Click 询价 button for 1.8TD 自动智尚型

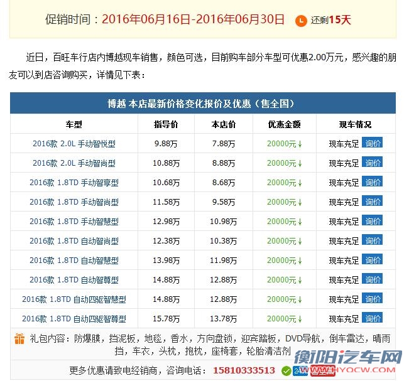point(372,240)
